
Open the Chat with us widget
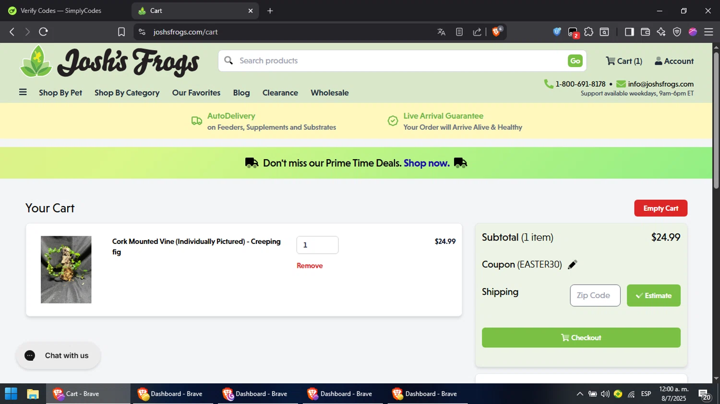(58, 356)
